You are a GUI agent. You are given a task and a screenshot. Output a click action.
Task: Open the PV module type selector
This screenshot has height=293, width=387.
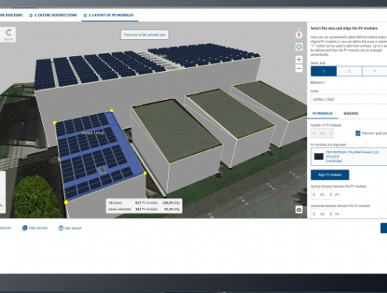349,156
